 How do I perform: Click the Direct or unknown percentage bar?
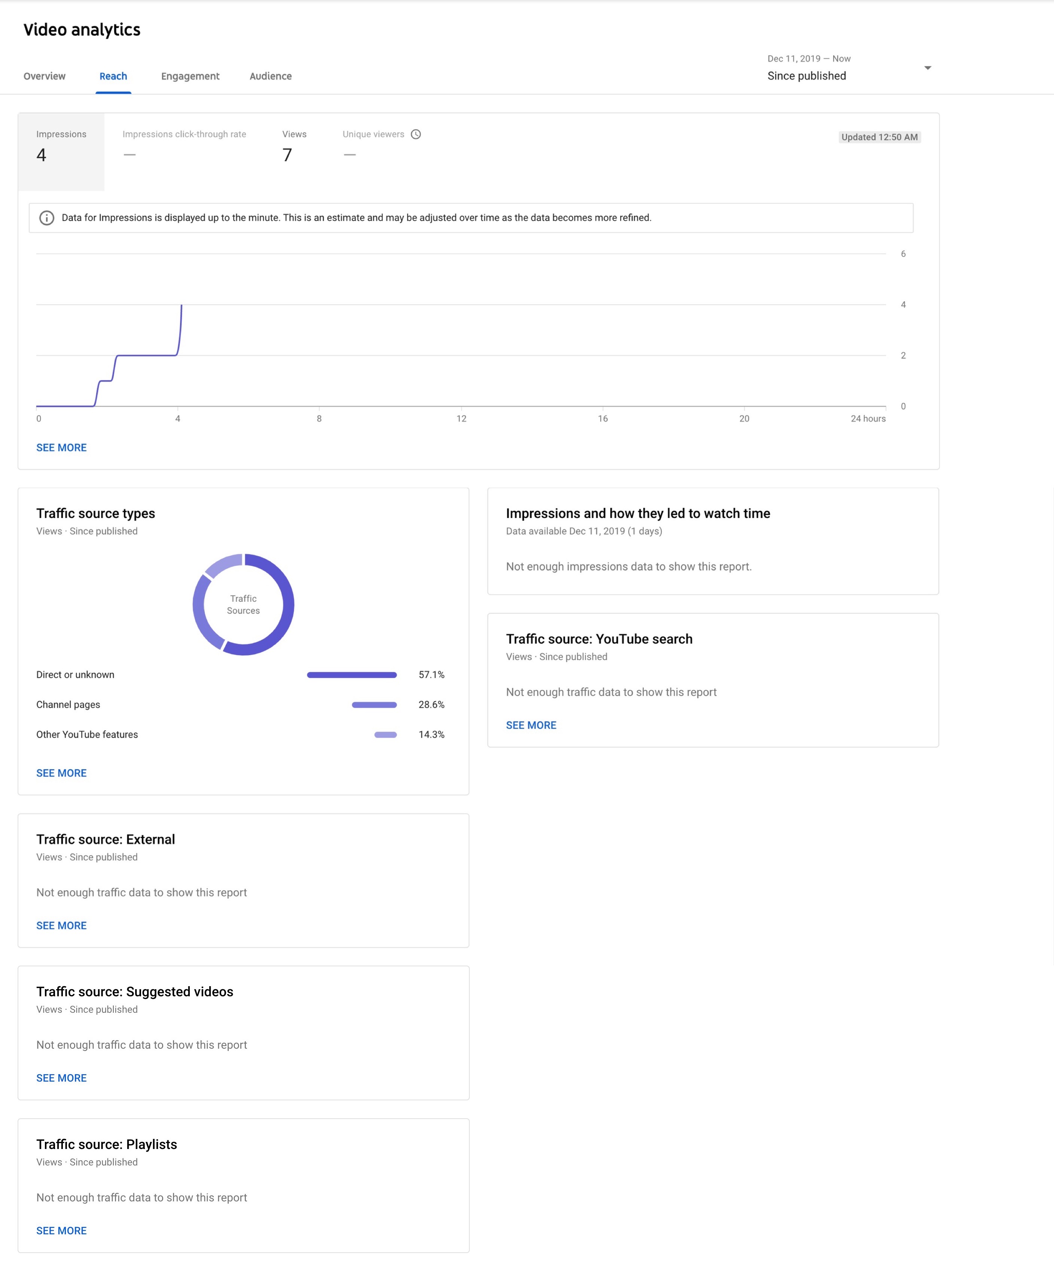(352, 675)
